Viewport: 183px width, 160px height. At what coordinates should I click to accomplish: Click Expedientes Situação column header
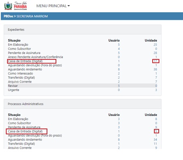coord(14,40)
